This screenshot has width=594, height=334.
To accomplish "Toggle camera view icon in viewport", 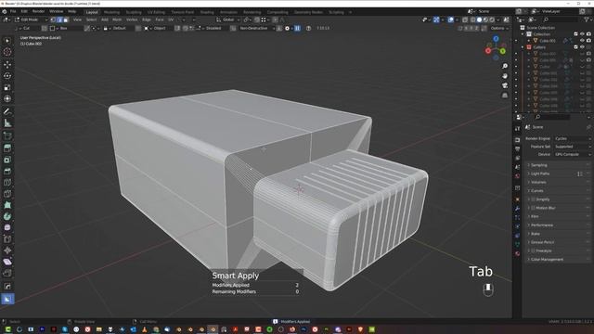I will [x=505, y=85].
